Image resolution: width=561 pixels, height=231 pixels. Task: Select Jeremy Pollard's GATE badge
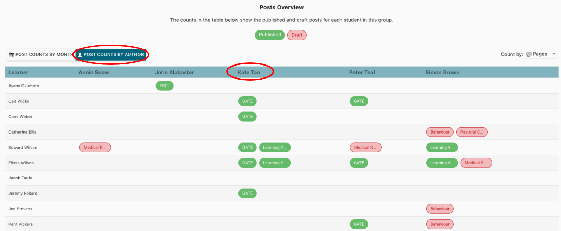247,193
